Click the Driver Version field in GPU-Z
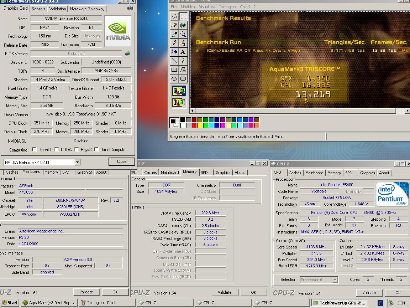This screenshot has height=308, width=410. (x=81, y=114)
